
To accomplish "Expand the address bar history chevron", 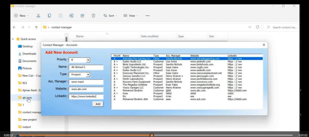I will [x=250, y=27].
